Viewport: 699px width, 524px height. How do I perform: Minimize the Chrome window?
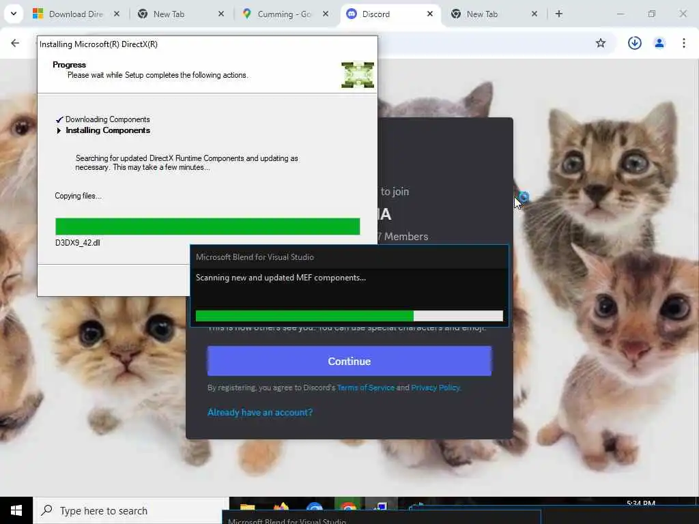(x=620, y=14)
